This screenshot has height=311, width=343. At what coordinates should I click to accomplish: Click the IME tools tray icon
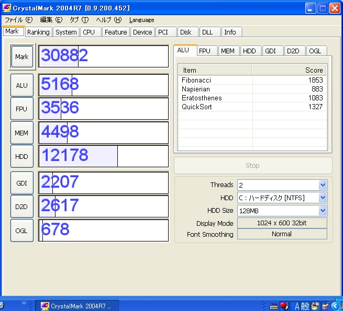click(315, 306)
